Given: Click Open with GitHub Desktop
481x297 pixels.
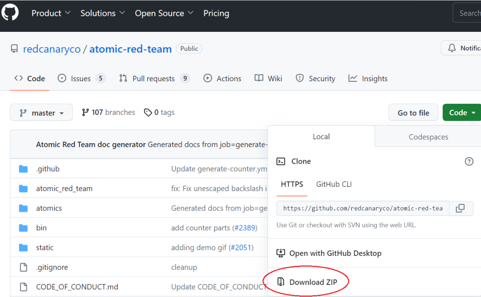Looking at the screenshot, I should click(x=335, y=253).
